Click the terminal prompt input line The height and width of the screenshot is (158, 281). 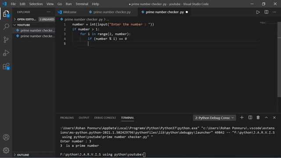[103, 154]
